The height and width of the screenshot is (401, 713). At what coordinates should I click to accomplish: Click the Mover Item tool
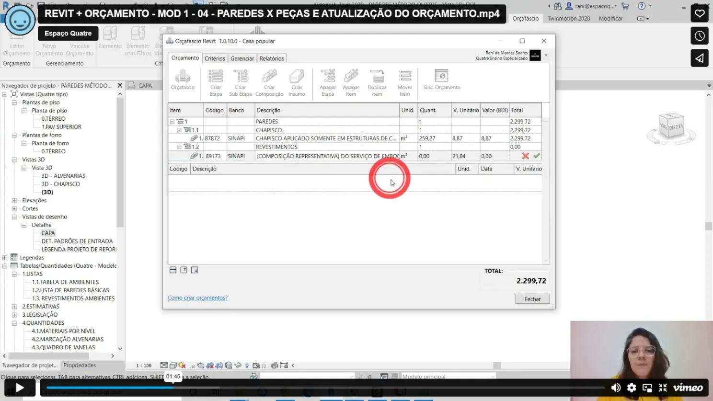405,83
